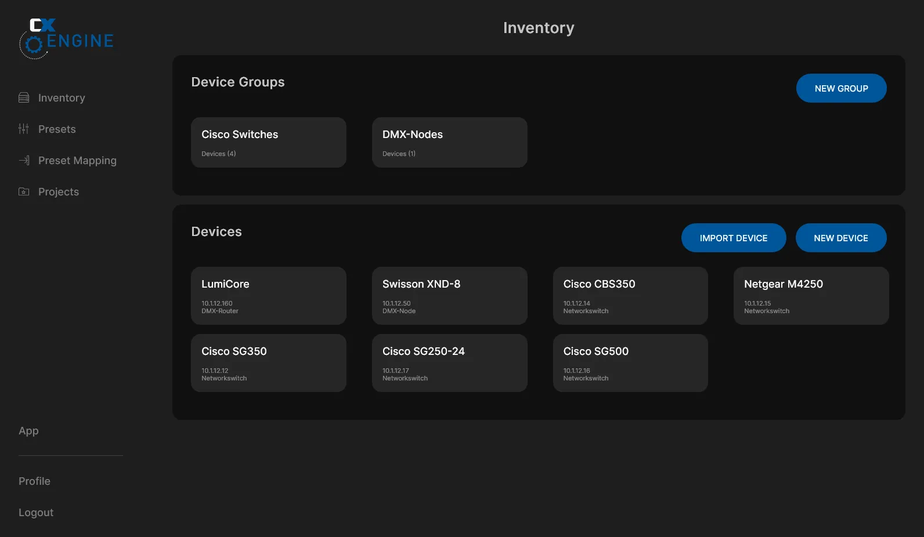Viewport: 924px width, 537px height.
Task: Add a device with New Device
Action: (x=840, y=238)
